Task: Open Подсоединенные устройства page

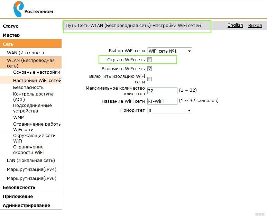Action: coord(33,108)
